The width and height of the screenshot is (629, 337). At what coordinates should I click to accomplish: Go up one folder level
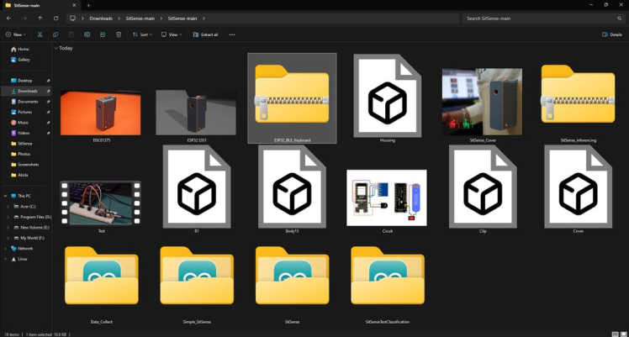tap(40, 18)
